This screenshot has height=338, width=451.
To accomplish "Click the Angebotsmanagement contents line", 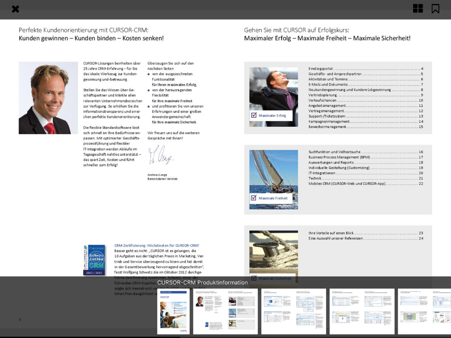I will [x=366, y=105].
